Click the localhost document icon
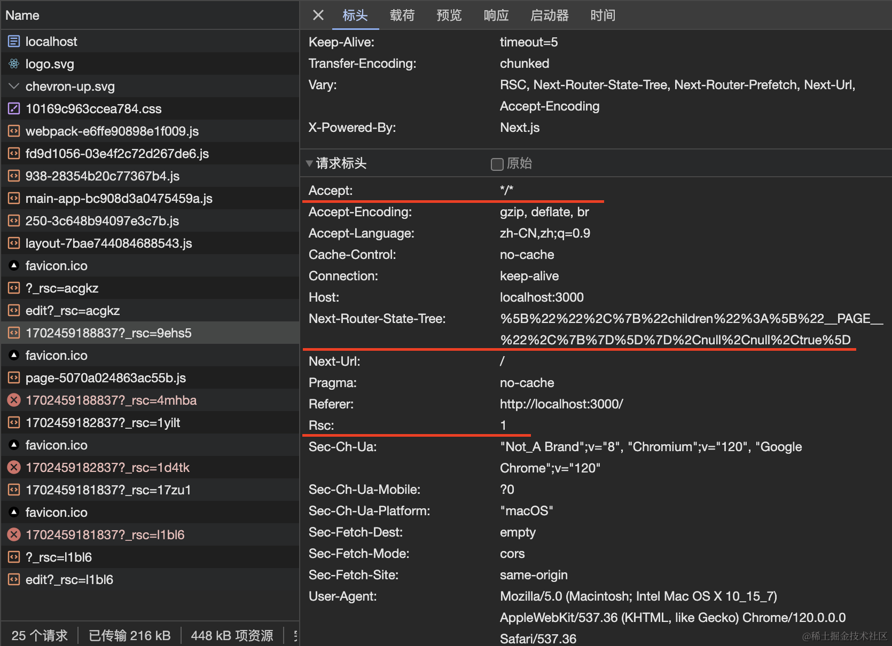This screenshot has height=646, width=892. (14, 41)
